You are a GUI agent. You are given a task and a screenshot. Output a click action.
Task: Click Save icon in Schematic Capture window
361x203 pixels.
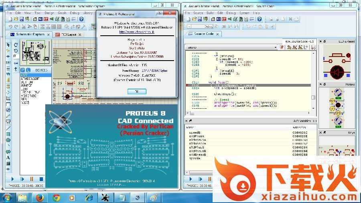pos(21,19)
